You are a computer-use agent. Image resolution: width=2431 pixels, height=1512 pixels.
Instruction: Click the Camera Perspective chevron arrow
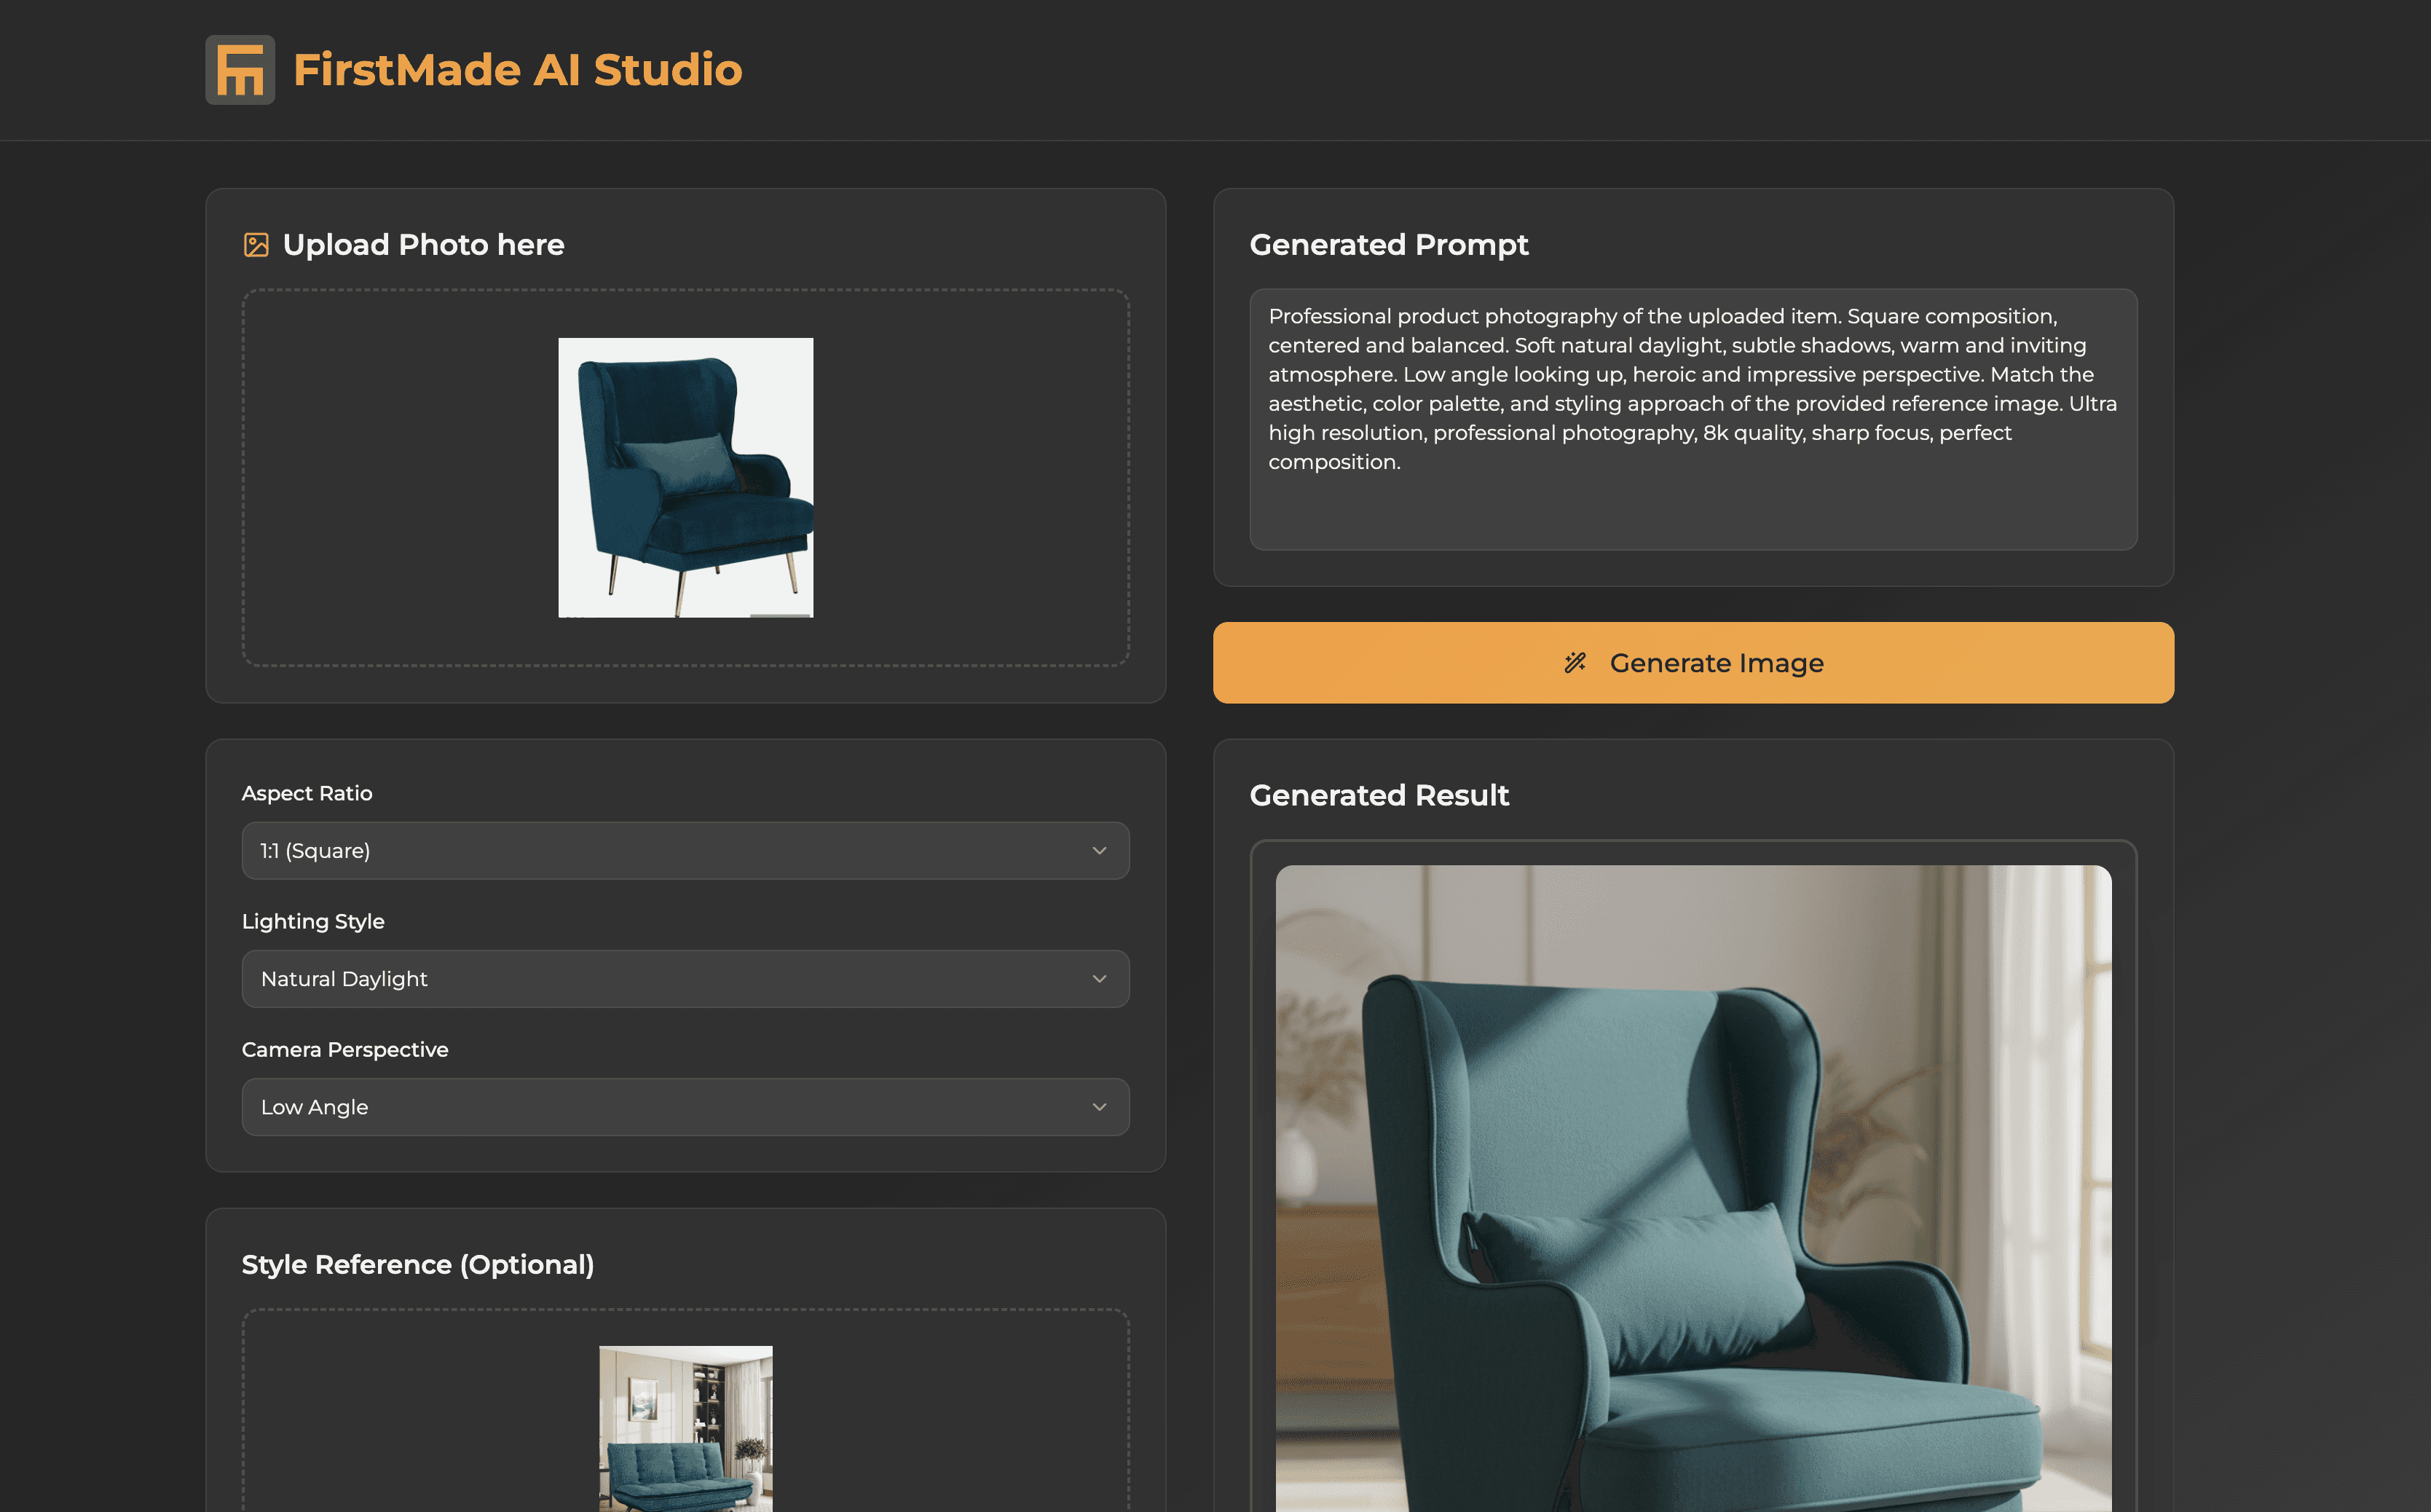pos(1099,1107)
